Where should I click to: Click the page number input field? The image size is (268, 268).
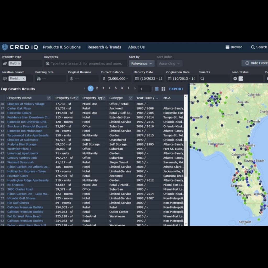(x=144, y=89)
